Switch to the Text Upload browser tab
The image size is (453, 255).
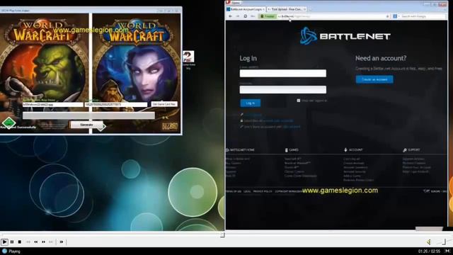pyautogui.click(x=287, y=9)
